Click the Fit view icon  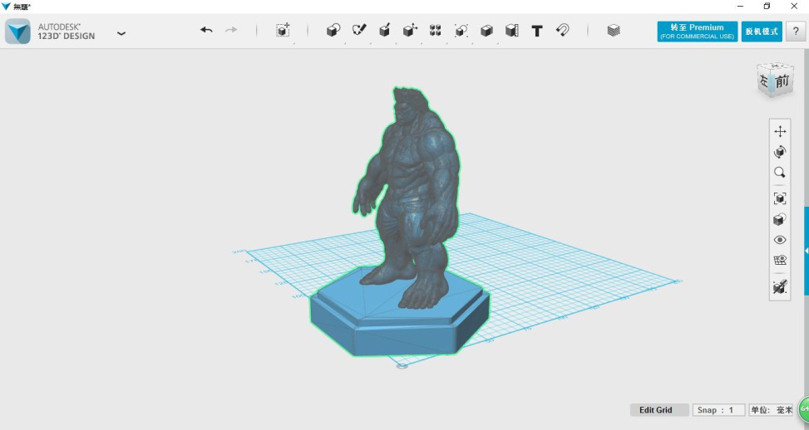click(x=780, y=198)
